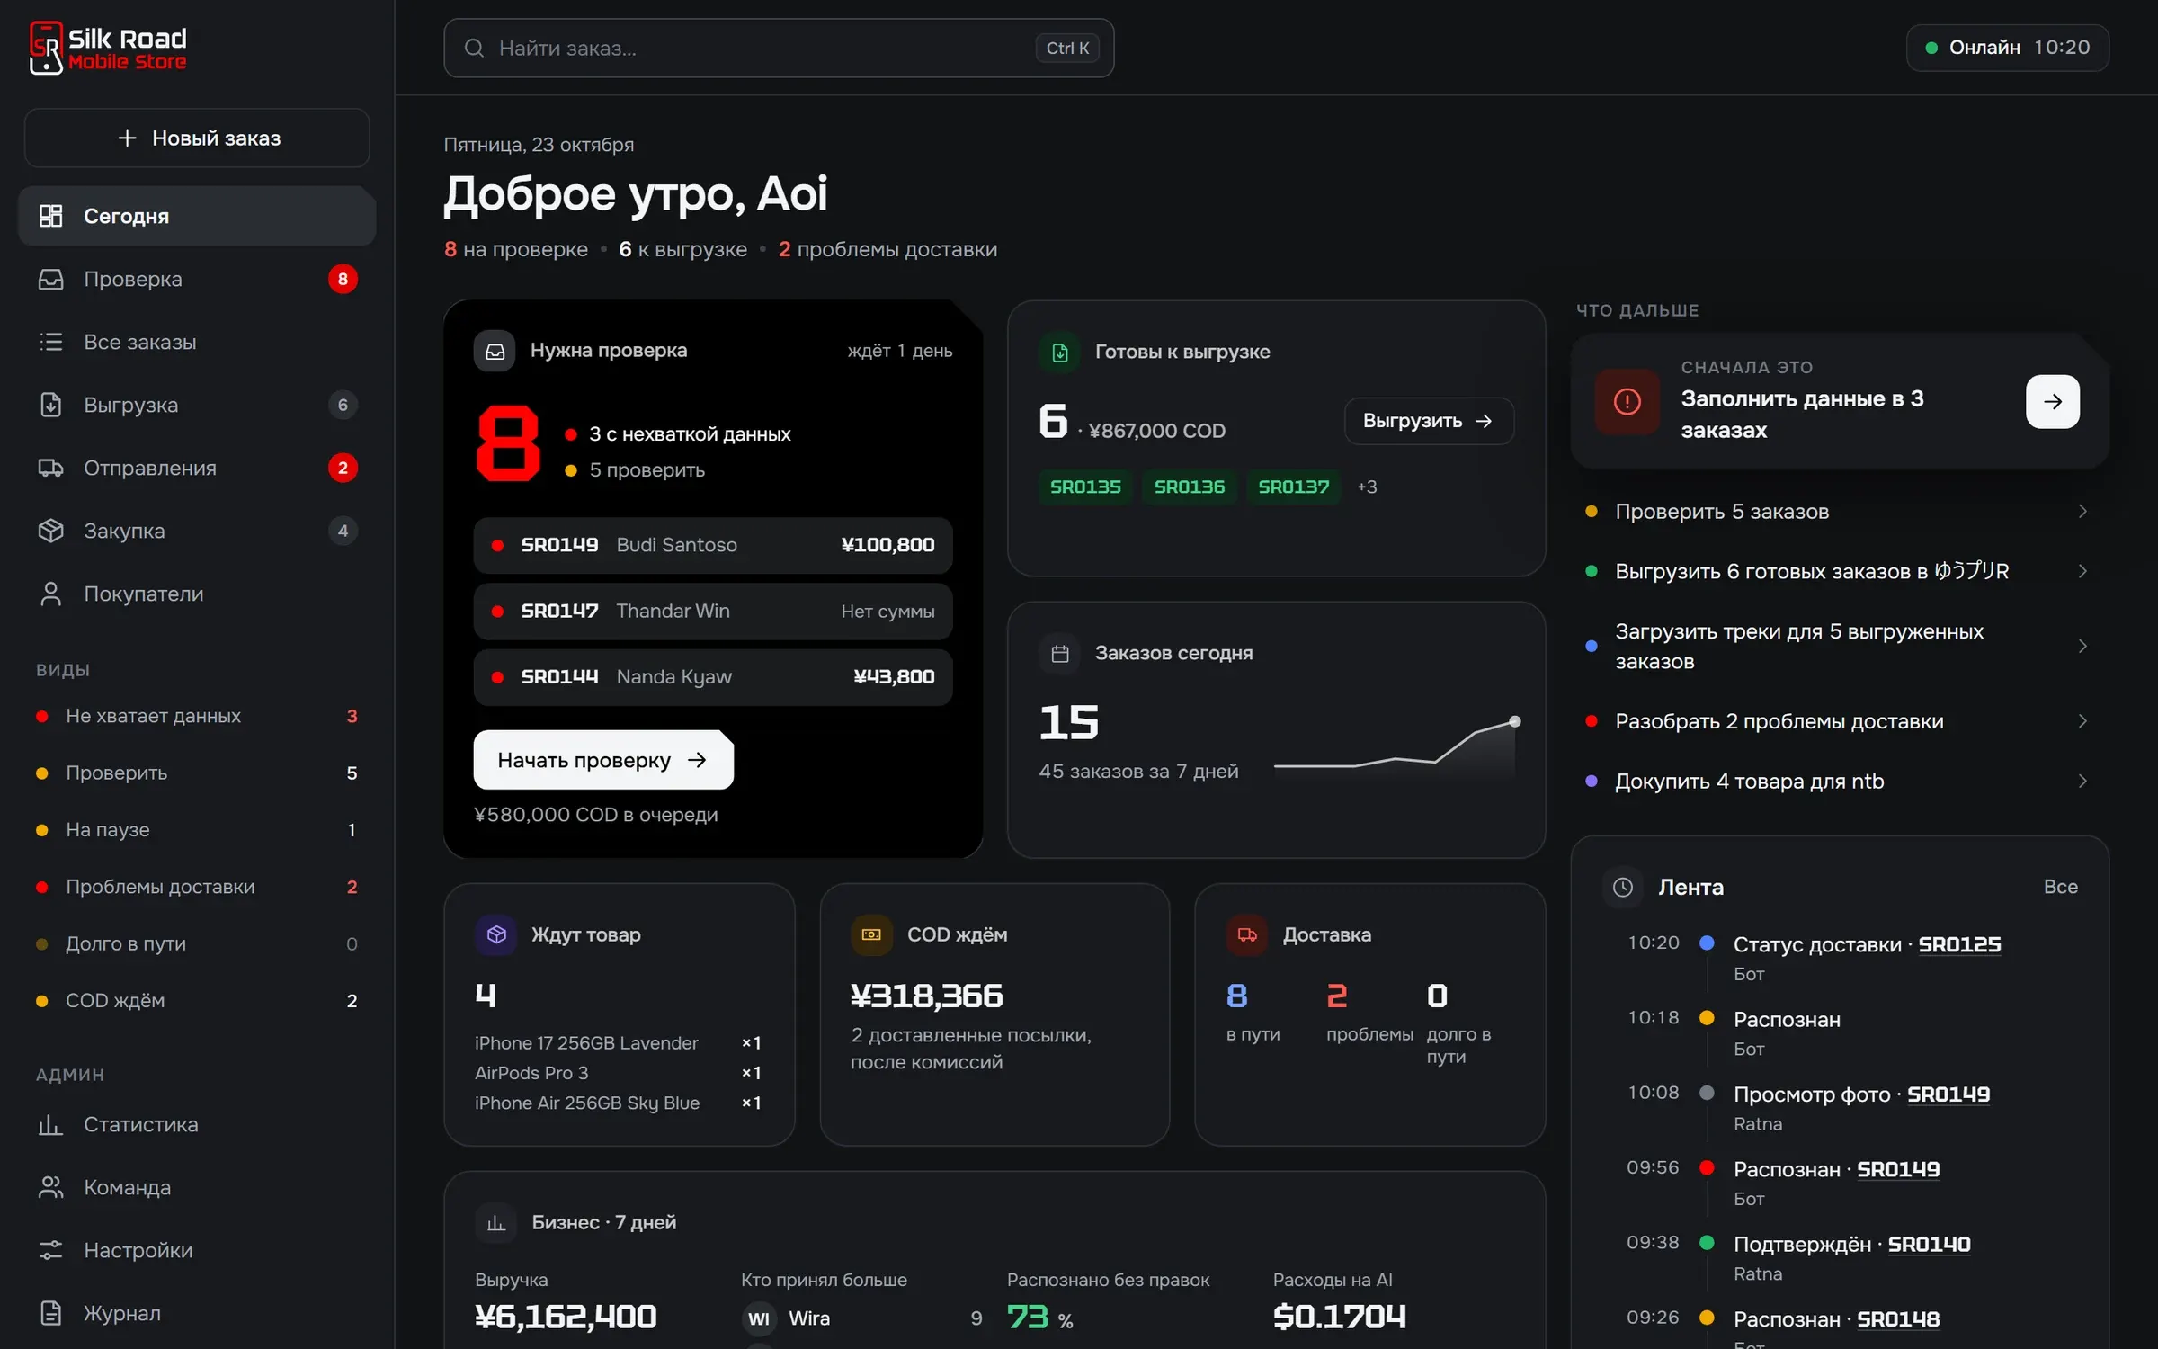Click the Новый заказ button
2158x1349 pixels.
pos(197,138)
